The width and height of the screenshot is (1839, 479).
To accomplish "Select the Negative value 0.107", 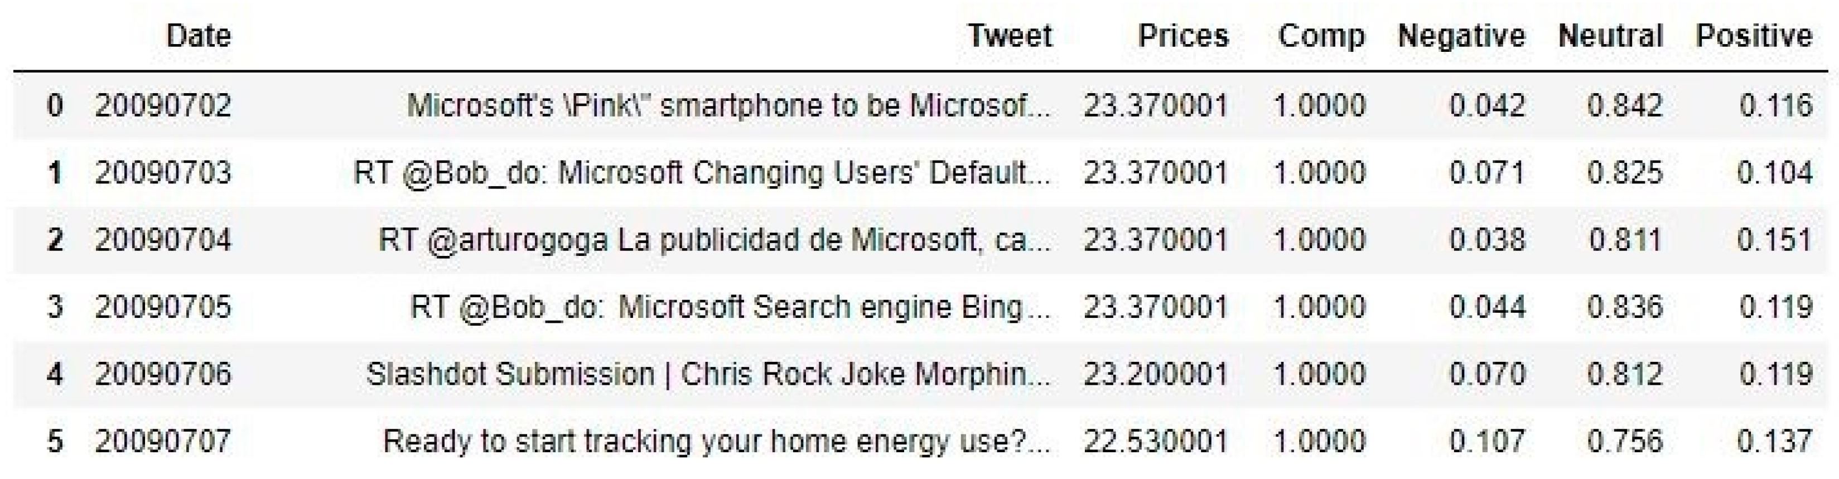I will pos(1486,441).
